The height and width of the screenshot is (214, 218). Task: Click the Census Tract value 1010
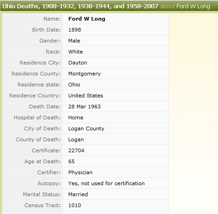pyautogui.click(x=75, y=205)
